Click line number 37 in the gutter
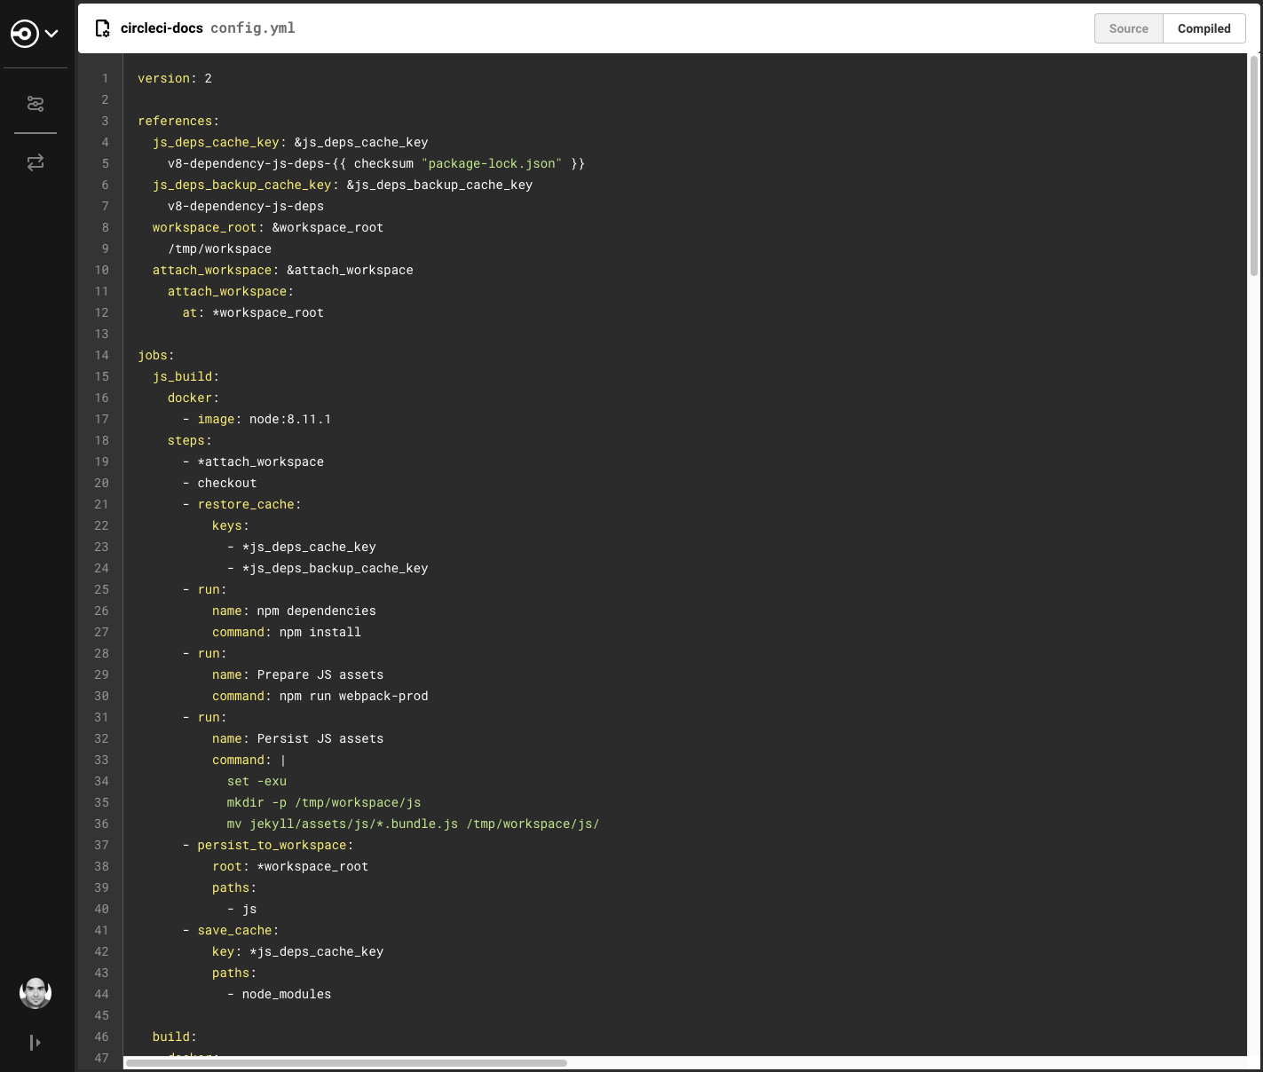The image size is (1263, 1072). 102,845
